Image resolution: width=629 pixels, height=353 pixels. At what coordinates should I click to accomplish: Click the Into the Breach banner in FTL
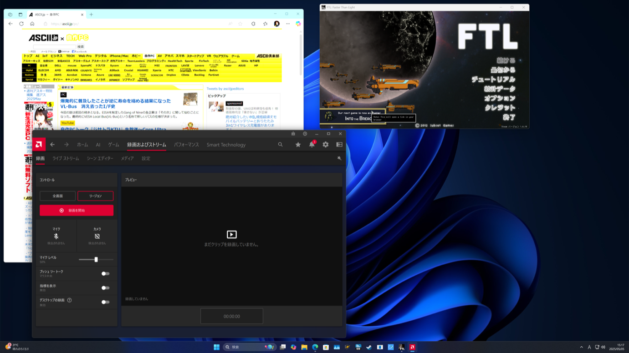(x=353, y=116)
